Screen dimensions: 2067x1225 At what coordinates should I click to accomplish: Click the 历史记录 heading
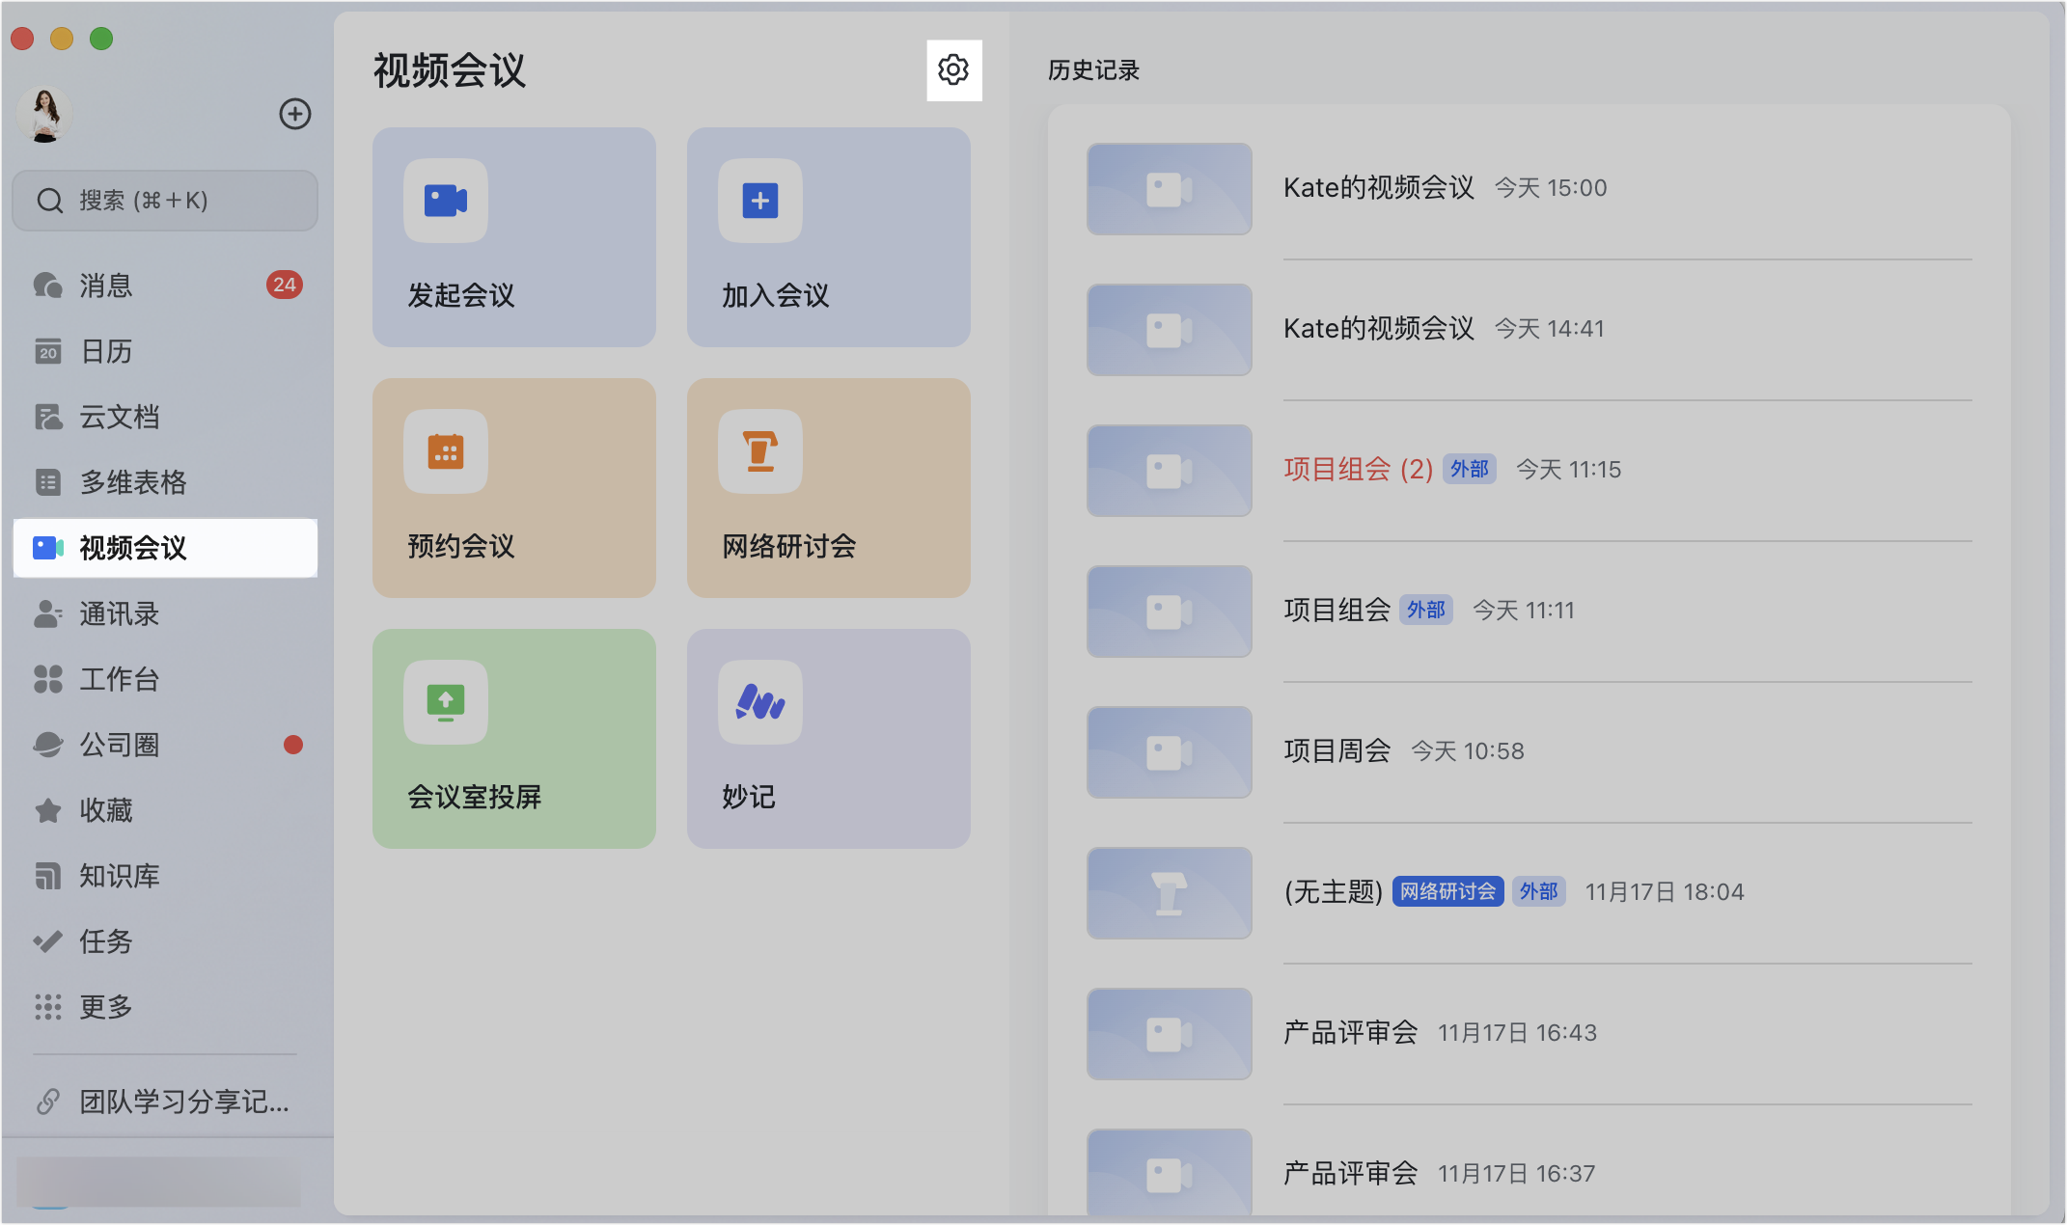1094,70
